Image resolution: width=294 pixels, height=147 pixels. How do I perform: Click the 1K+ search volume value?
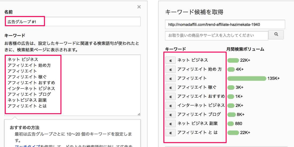pyautogui.click(x=239, y=97)
